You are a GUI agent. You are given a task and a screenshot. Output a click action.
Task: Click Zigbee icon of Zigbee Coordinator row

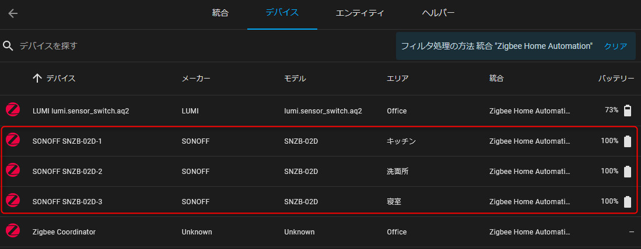click(x=13, y=232)
